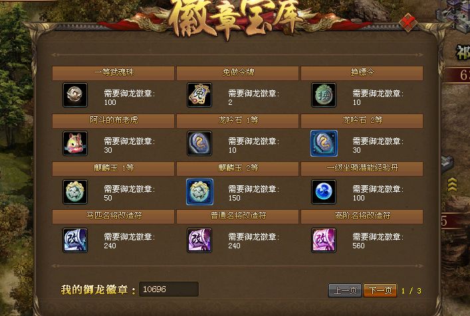This screenshot has width=470, height=316.
Task: Choose the 麒麟玉 2等 jade icon
Action: pos(199,192)
